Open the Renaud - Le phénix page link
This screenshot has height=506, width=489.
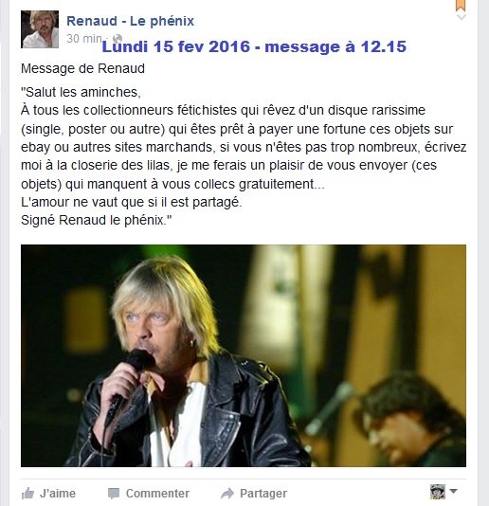point(131,21)
